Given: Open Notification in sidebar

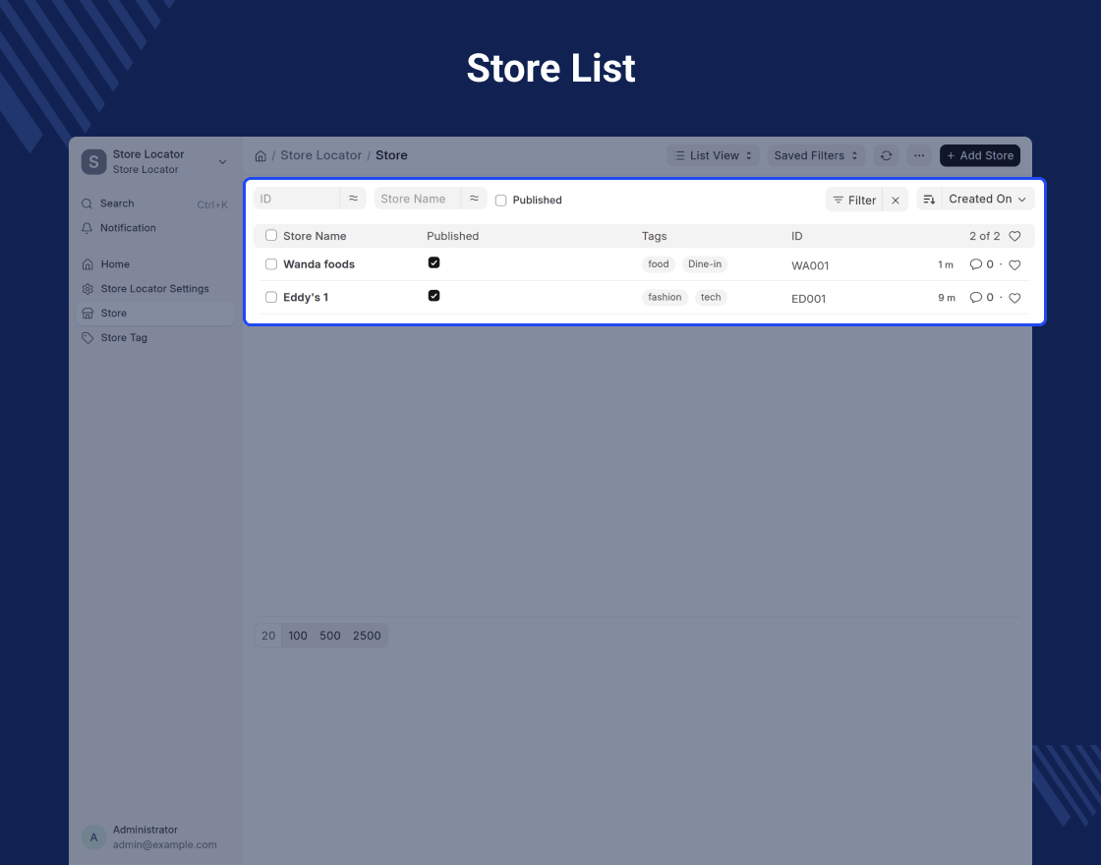Looking at the screenshot, I should click(154, 228).
